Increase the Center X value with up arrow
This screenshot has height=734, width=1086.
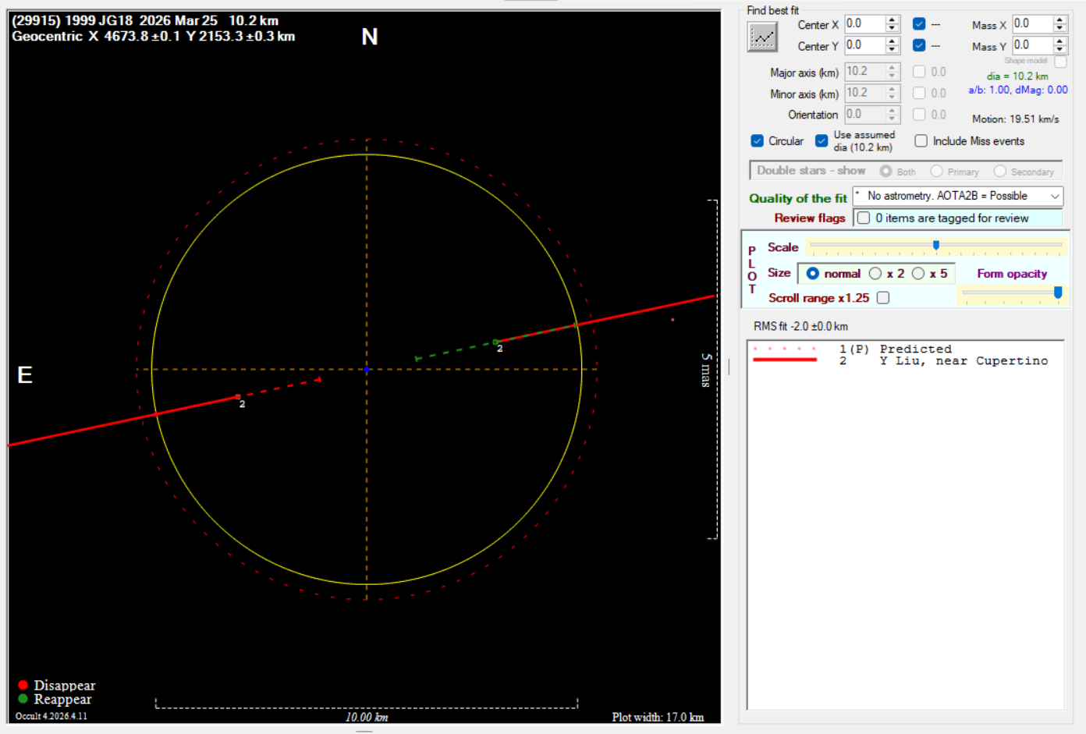click(893, 20)
